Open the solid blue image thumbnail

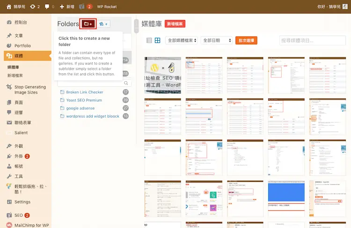pyautogui.click(x=286, y=199)
